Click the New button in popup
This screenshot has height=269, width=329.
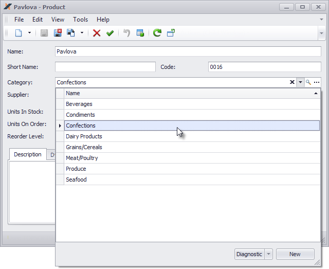tap(295, 254)
